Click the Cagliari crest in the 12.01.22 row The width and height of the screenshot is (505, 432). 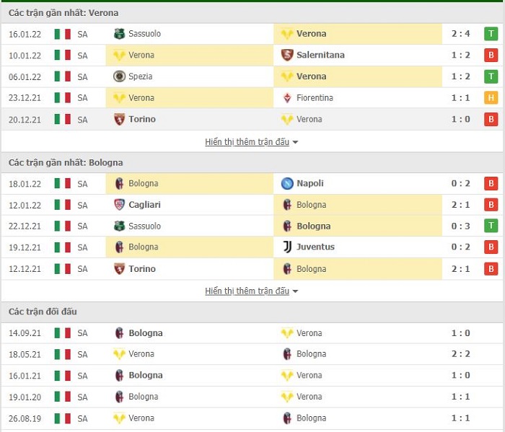(119, 205)
